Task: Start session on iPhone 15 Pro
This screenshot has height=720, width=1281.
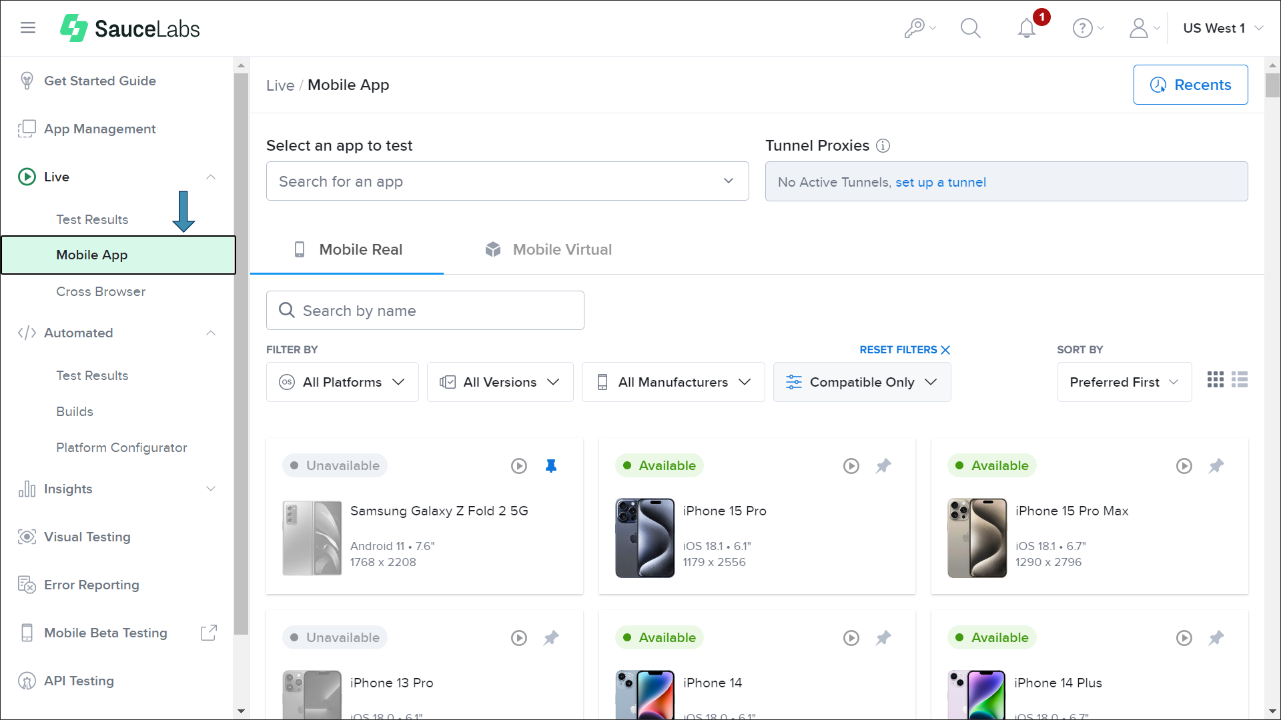Action: pos(851,466)
